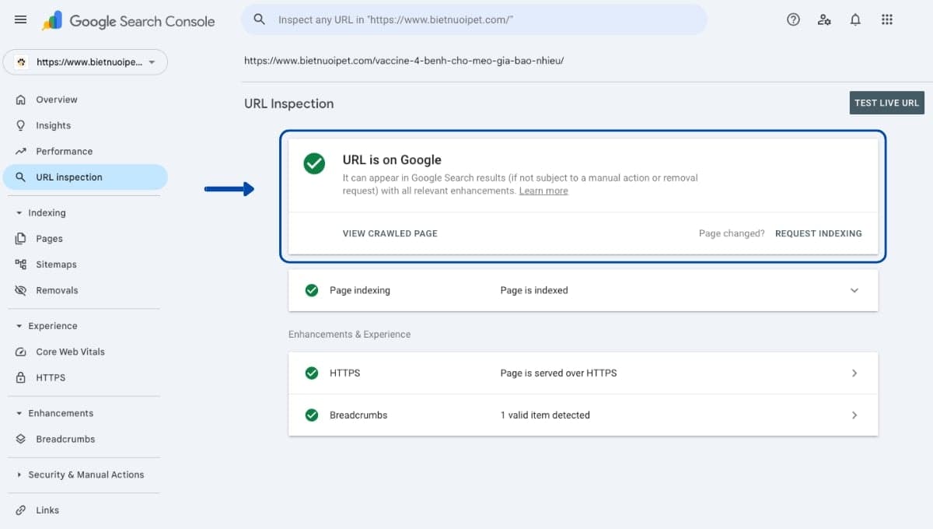Image resolution: width=933 pixels, height=529 pixels.
Task: Click the 'Enhancements & Experience' heading
Action: tap(349, 334)
